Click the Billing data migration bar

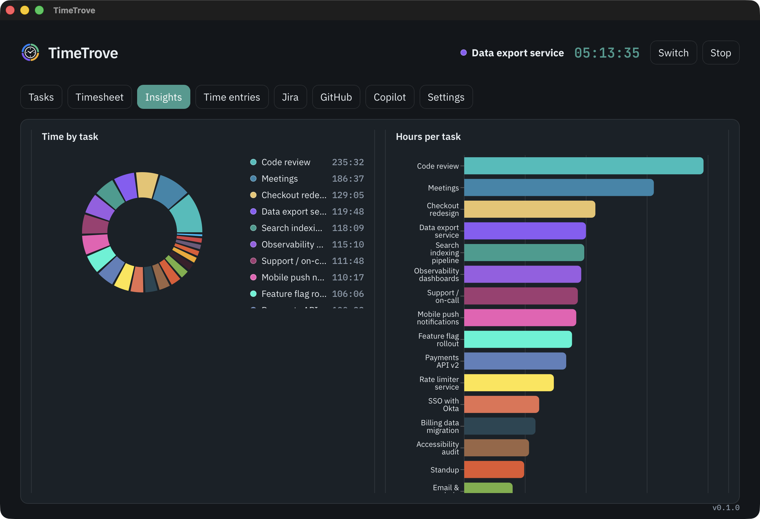[500, 426]
